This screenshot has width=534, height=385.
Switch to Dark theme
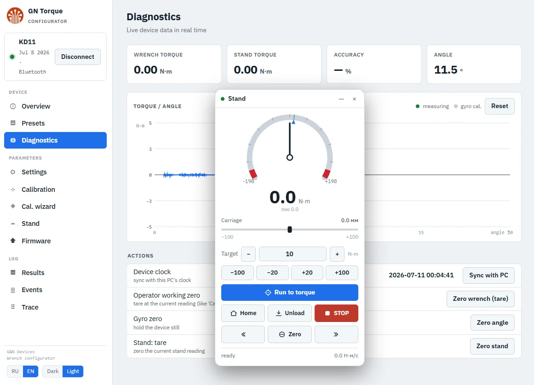(53, 371)
